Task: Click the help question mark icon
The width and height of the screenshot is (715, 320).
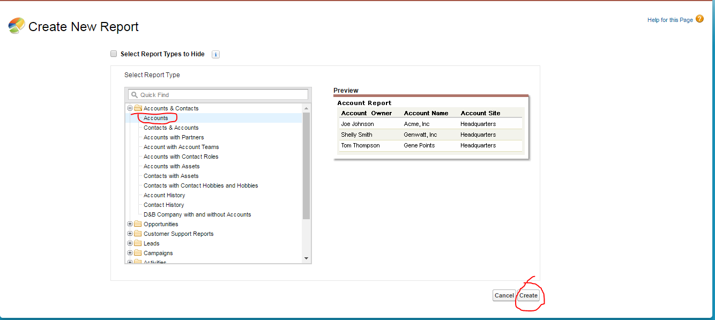Action: tap(699, 19)
